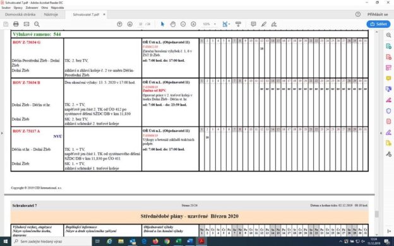Click the blue Sdílet share button
The height and width of the screenshot is (246, 394).
[378, 24]
